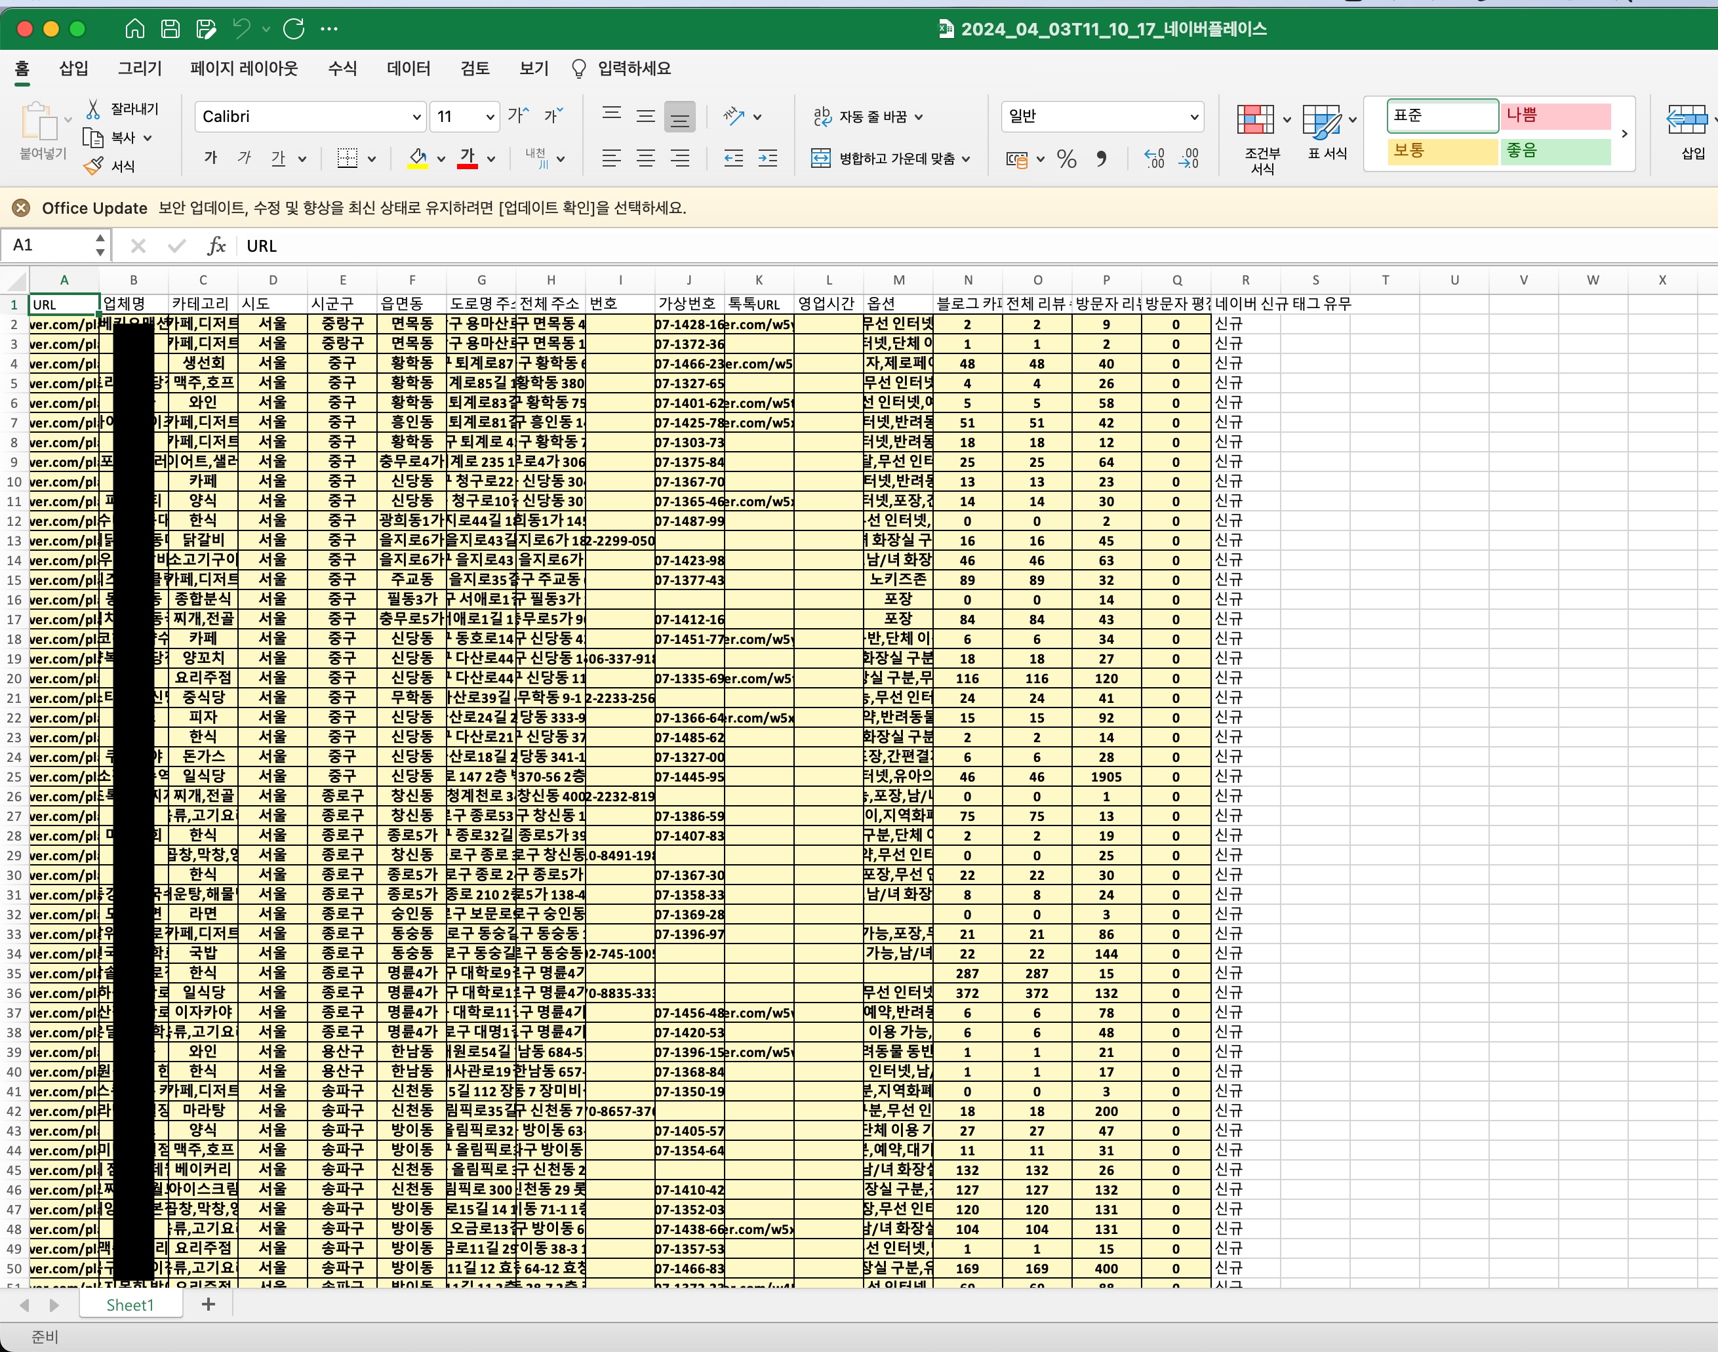Click the Save icon in title bar

pos(170,30)
